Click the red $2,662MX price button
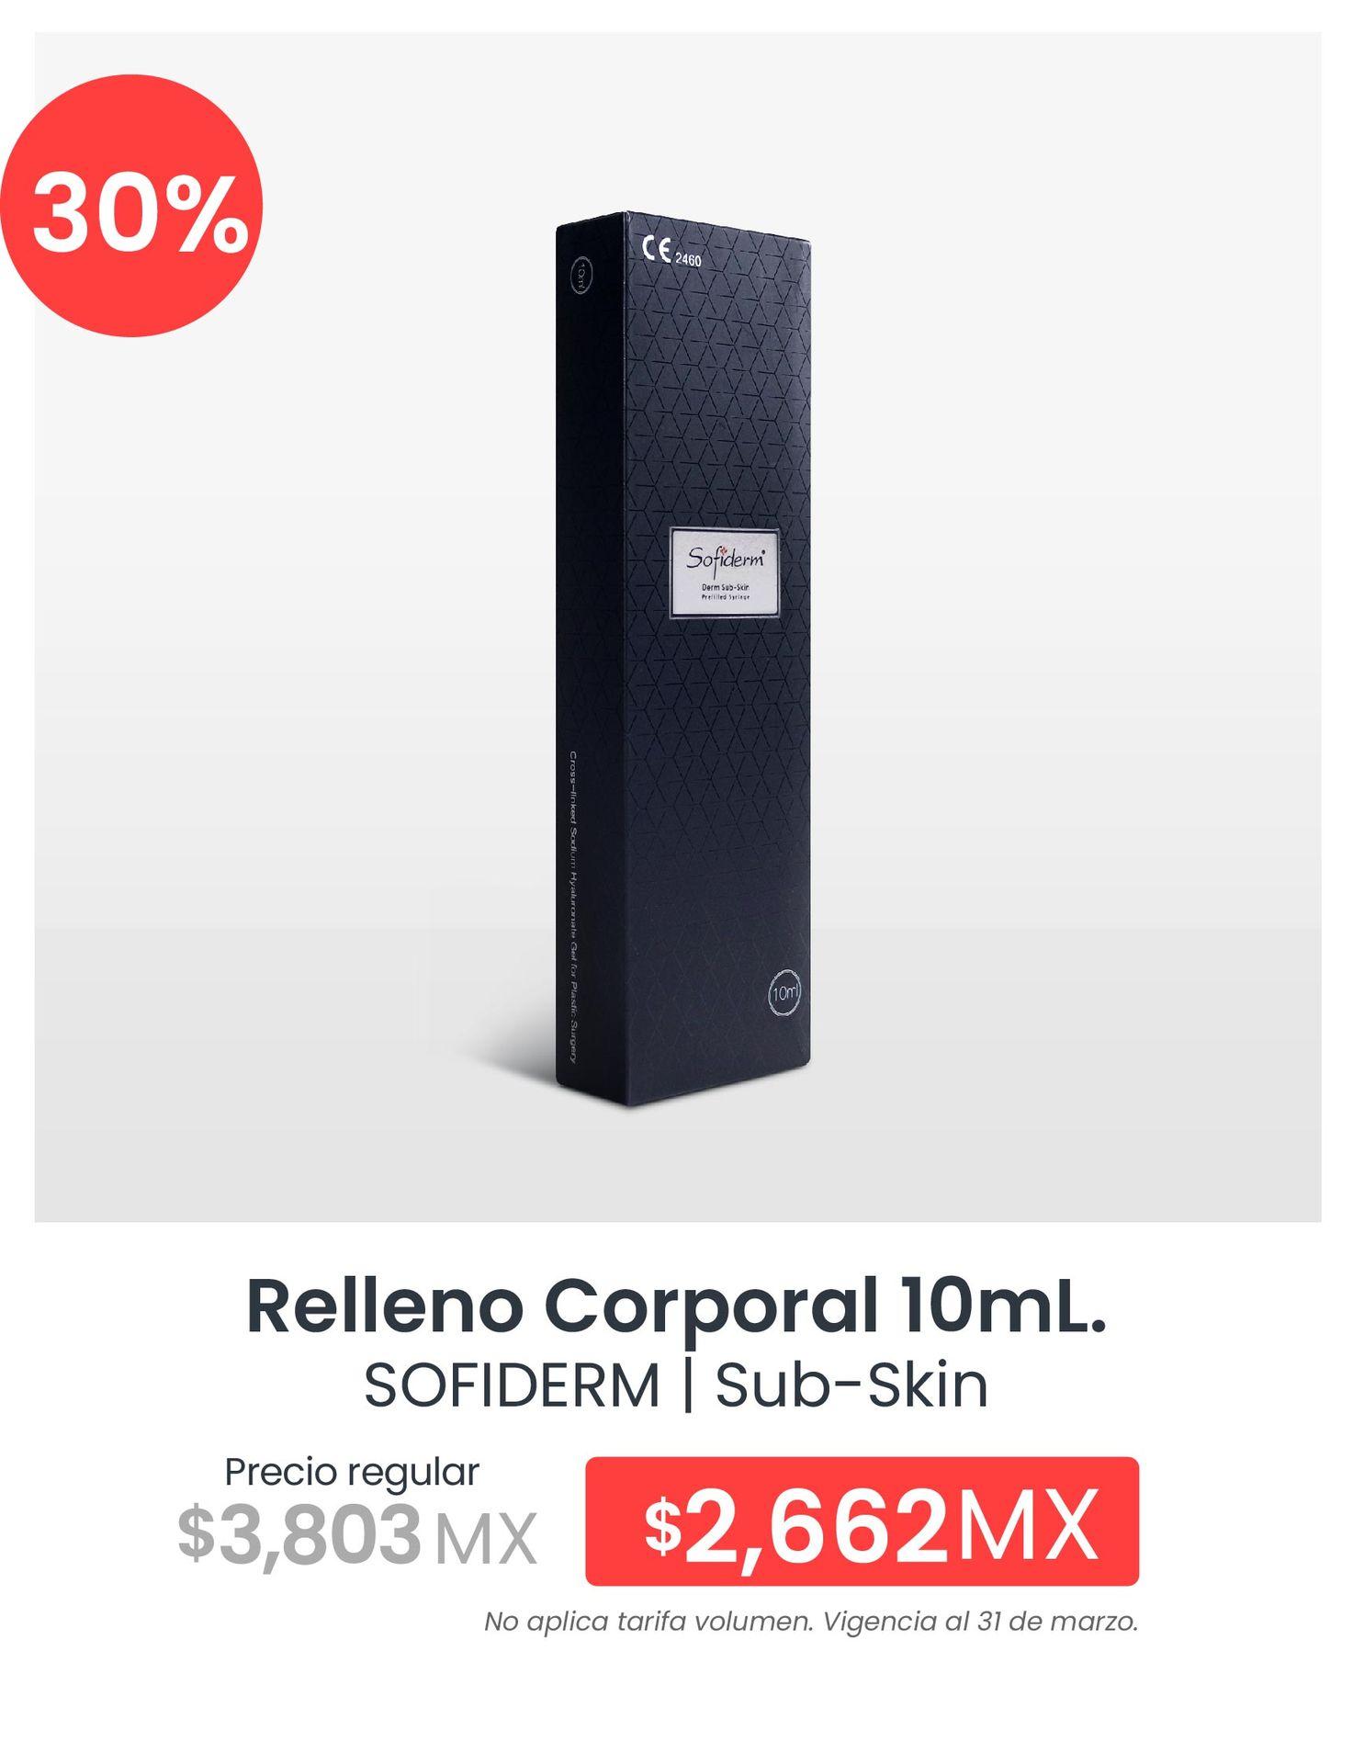This screenshot has width=1353, height=1764. (862, 1521)
